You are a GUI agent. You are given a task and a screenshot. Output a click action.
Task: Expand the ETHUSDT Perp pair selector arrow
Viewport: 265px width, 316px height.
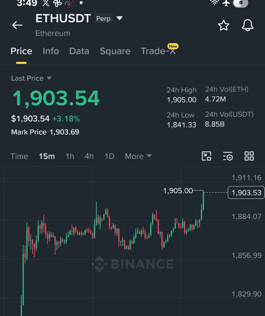tap(119, 18)
